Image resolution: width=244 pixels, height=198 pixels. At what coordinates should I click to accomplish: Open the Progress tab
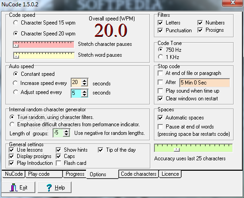[75, 174]
